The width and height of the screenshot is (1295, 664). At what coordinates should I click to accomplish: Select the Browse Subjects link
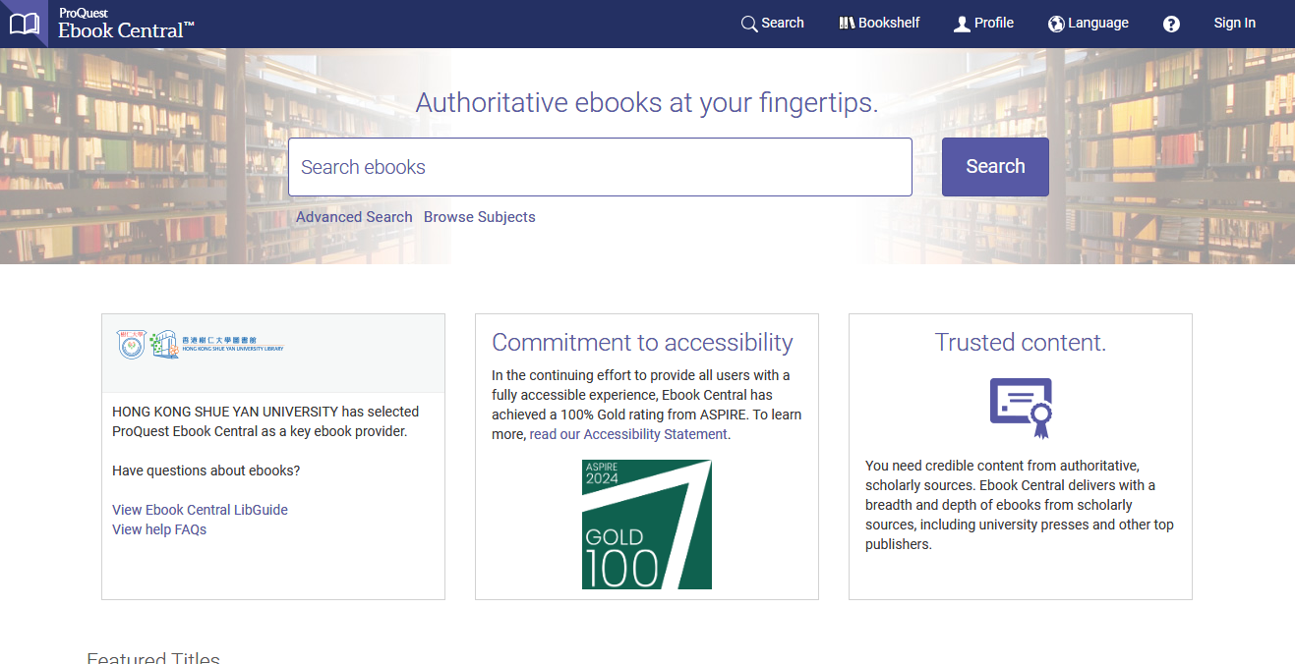[x=479, y=217]
